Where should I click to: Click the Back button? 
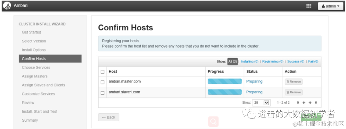point(109,117)
